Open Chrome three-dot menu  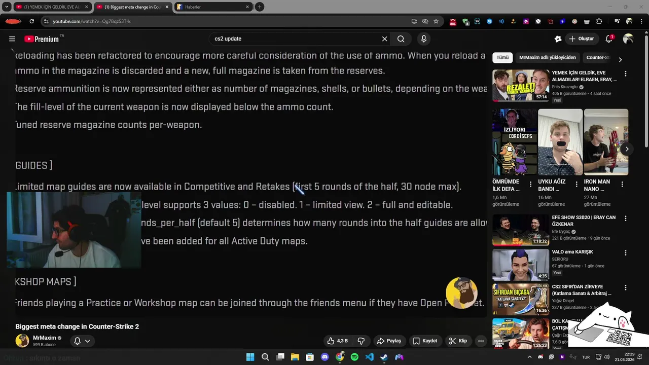pyautogui.click(x=641, y=21)
